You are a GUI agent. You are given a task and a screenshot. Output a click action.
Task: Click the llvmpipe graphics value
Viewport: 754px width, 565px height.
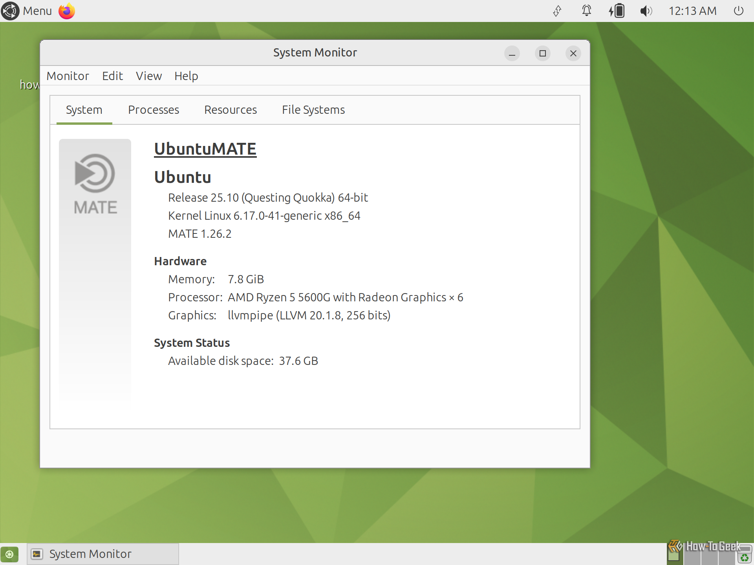(309, 315)
